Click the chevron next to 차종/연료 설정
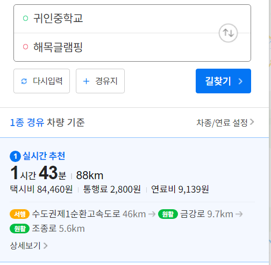The image size is (271, 265). point(252,122)
